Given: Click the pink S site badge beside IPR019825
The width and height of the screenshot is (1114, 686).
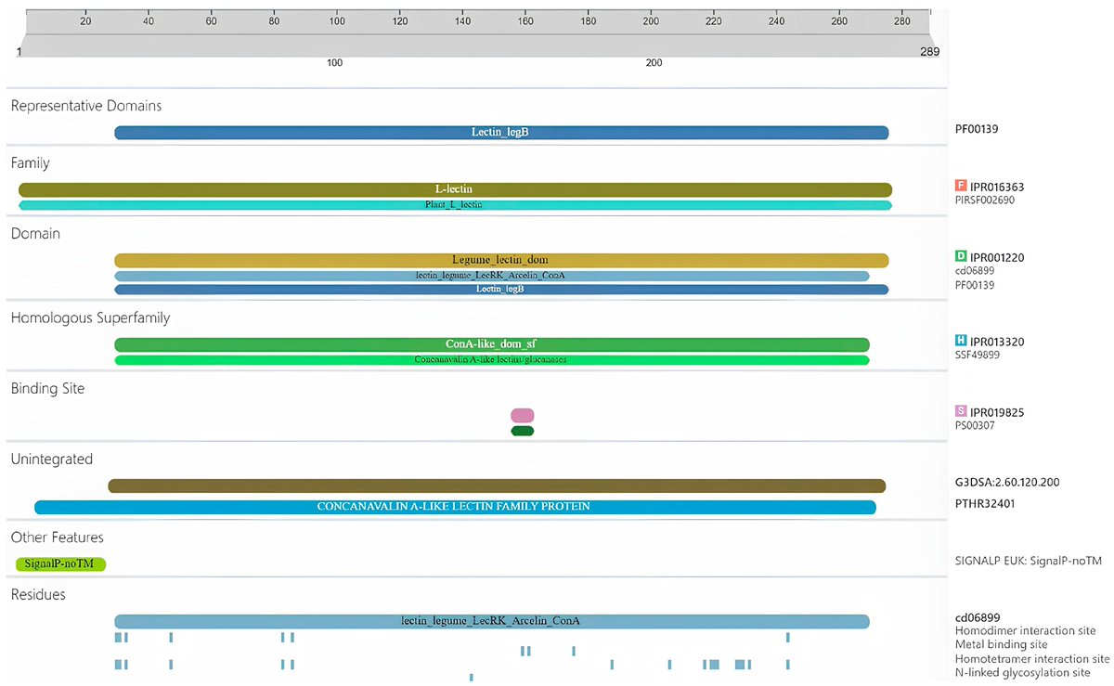Looking at the screenshot, I should [962, 411].
